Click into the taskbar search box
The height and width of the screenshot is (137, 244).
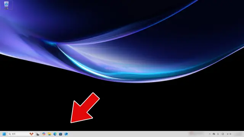click(21, 134)
